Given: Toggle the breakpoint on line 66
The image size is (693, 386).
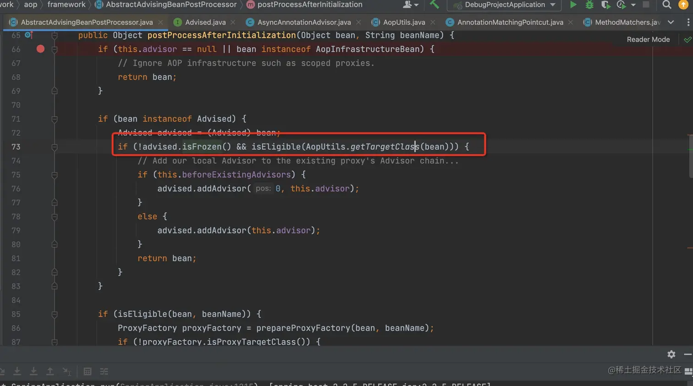Looking at the screenshot, I should click(x=40, y=49).
